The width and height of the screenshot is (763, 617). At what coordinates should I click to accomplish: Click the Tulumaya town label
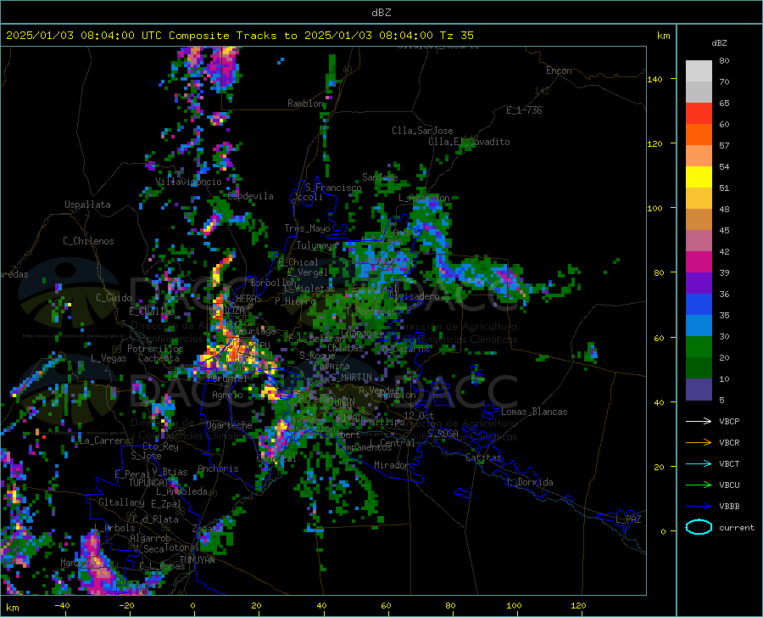(x=316, y=245)
